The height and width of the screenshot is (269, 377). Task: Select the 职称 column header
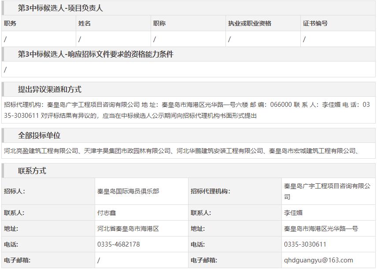159,23
